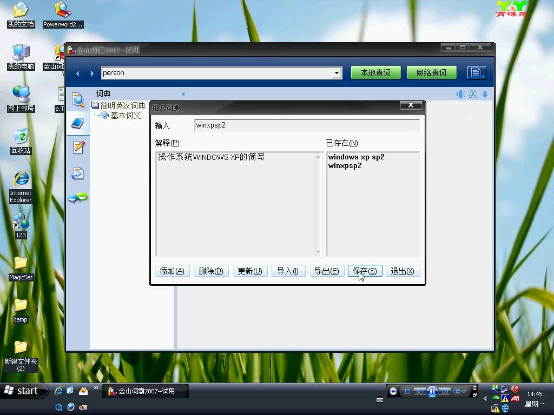
Task: Select 基本词义 tree node
Action: (126, 116)
